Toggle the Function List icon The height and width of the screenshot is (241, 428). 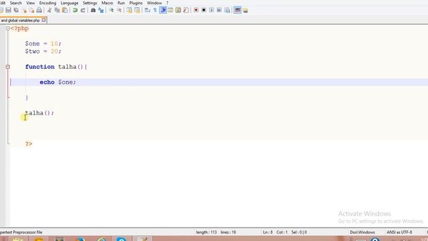(x=186, y=10)
